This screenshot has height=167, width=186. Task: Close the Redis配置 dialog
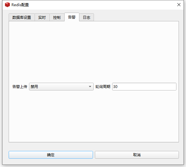click(x=179, y=5)
